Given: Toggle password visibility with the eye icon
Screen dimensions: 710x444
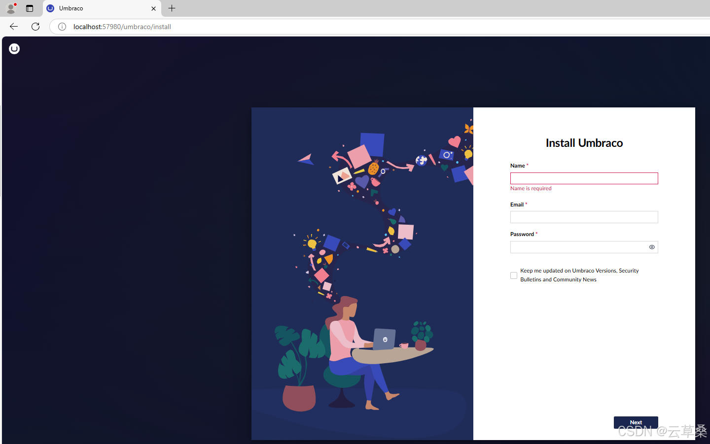Looking at the screenshot, I should click(652, 247).
